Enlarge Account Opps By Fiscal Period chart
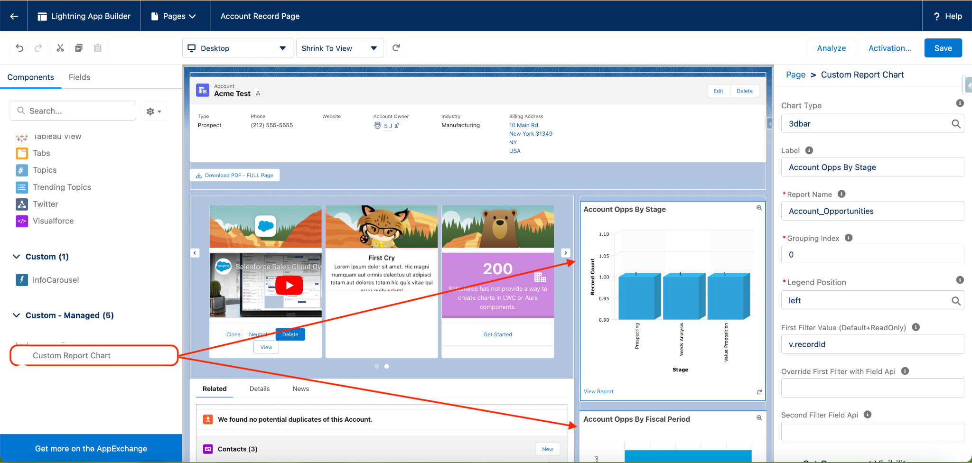 coord(759,418)
